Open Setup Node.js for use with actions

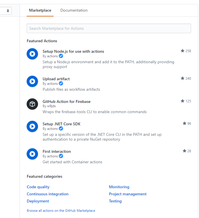73,51
